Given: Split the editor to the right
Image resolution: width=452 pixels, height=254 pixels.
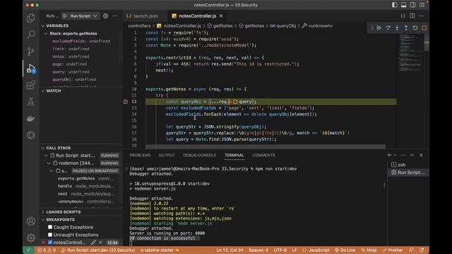Looking at the screenshot, I should tap(412, 16).
